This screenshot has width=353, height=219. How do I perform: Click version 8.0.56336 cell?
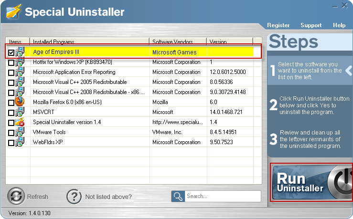pos(221,82)
